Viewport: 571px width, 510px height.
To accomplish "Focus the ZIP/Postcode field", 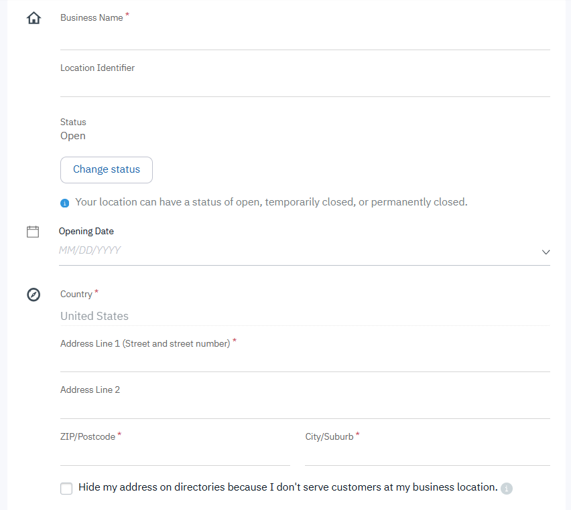I will 174,455.
